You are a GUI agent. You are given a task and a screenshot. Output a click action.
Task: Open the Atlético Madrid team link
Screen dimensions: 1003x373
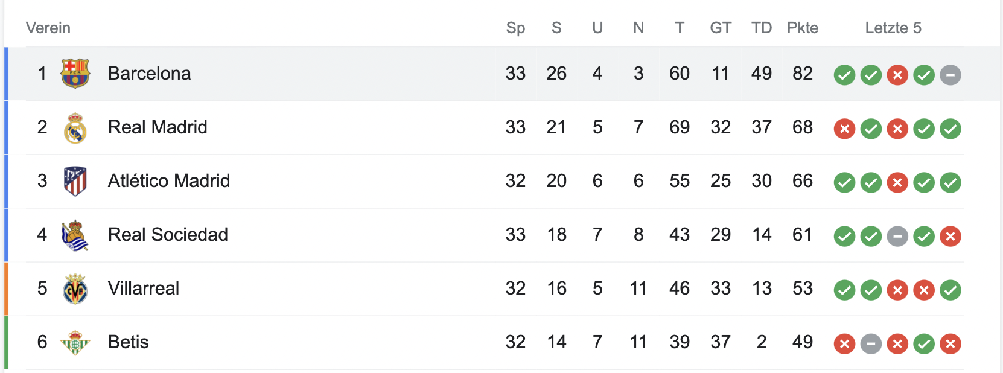tap(169, 181)
